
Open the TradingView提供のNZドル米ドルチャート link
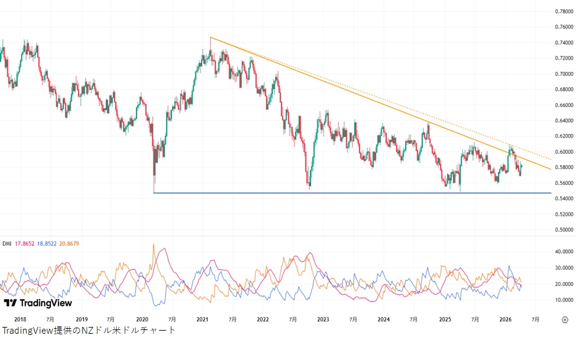click(89, 330)
